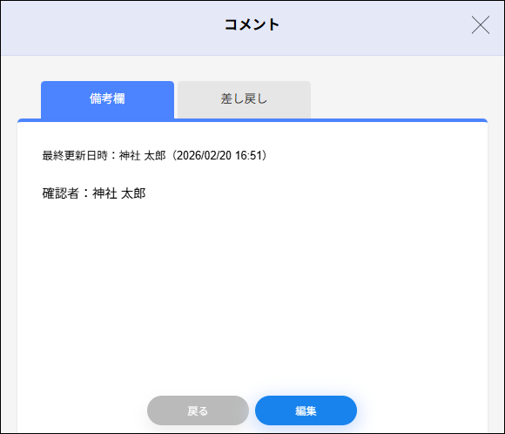Select the 最終更新日時 line with 2026/02/20 16:51
The height and width of the screenshot is (434, 505).
coord(155,155)
